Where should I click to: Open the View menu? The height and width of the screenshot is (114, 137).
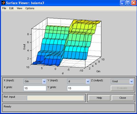tap(19, 8)
